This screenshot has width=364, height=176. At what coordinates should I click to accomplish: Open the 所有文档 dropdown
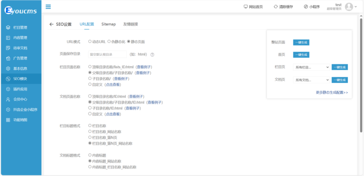point(311,80)
